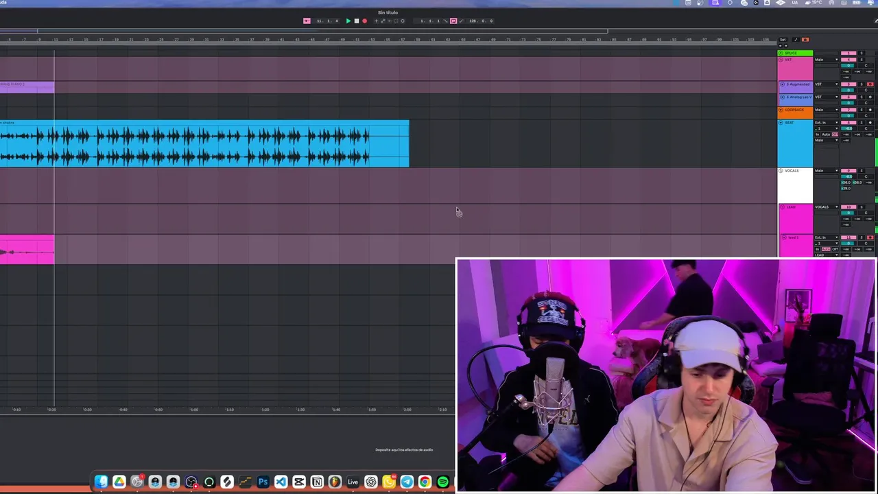Image resolution: width=878 pixels, height=494 pixels.
Task: Open Photoshop from the Dock
Action: pyautogui.click(x=263, y=482)
